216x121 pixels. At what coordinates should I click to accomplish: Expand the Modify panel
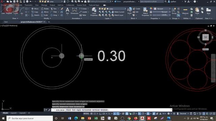click(47, 18)
